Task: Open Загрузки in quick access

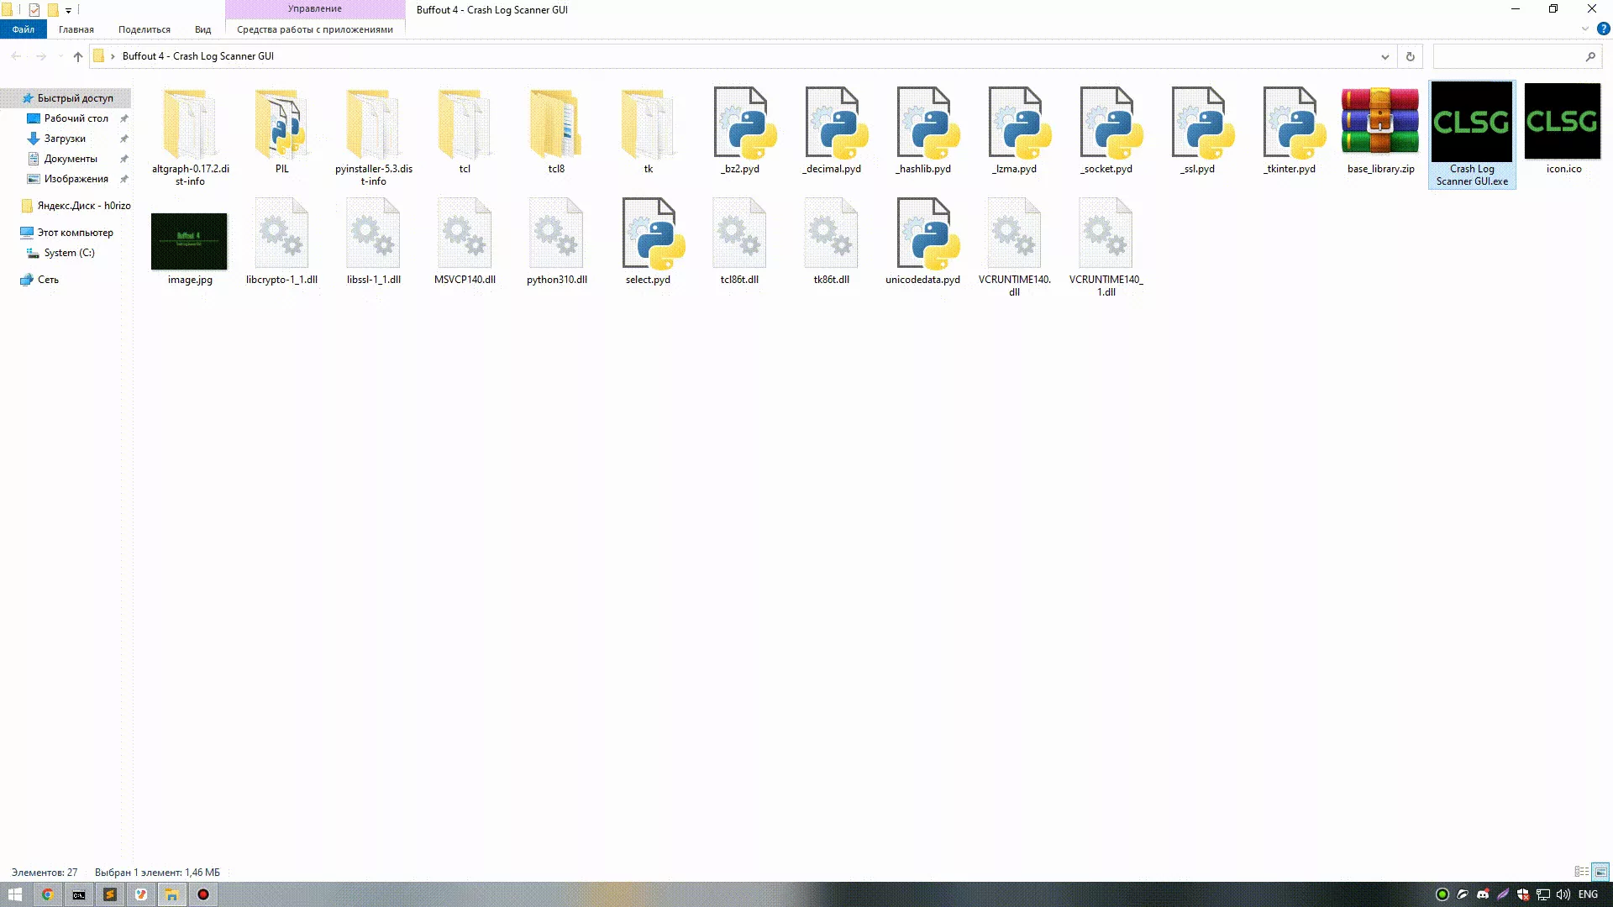Action: (x=65, y=139)
